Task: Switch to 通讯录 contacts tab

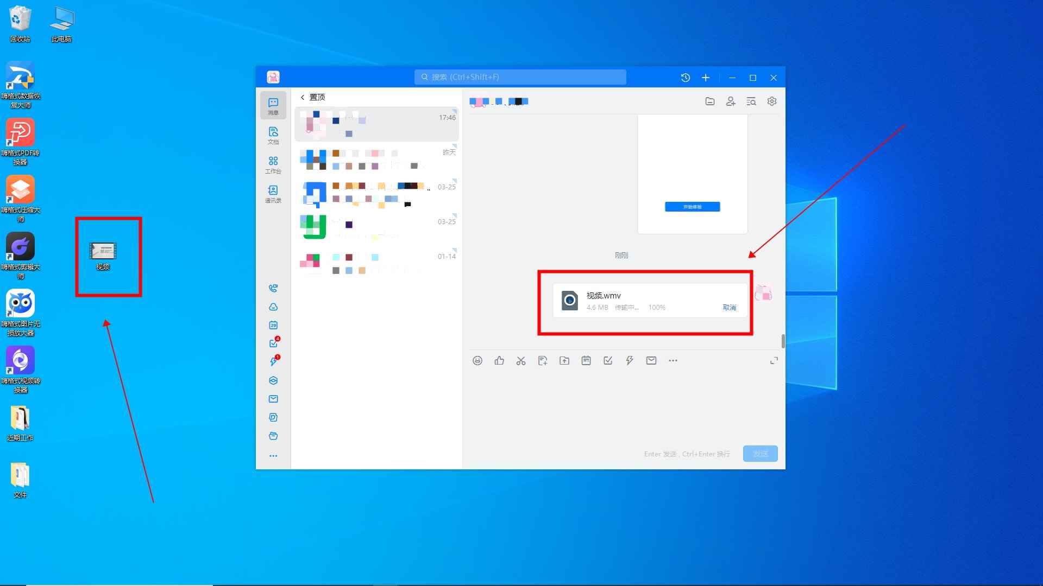Action: click(273, 193)
